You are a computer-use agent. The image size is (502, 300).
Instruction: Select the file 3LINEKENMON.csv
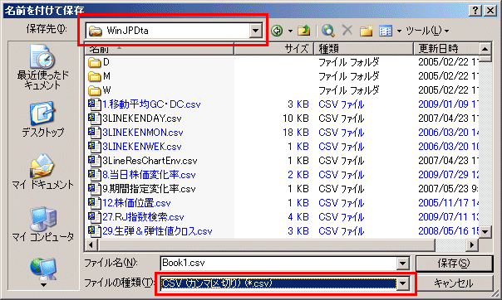click(x=135, y=132)
